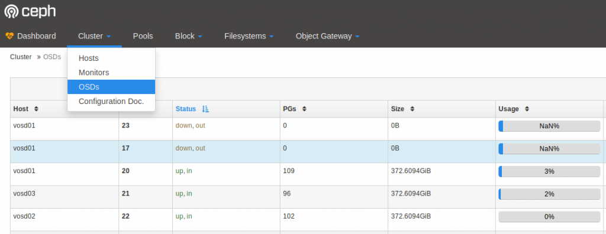This screenshot has height=234, width=606.
Task: Click 372.6094GiB size of OSD 20
Action: (411, 171)
